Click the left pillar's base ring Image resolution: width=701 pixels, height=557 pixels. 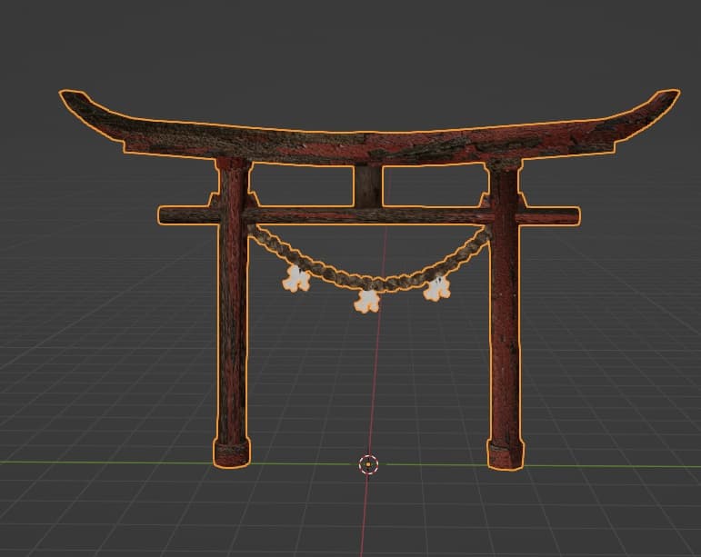[232, 453]
